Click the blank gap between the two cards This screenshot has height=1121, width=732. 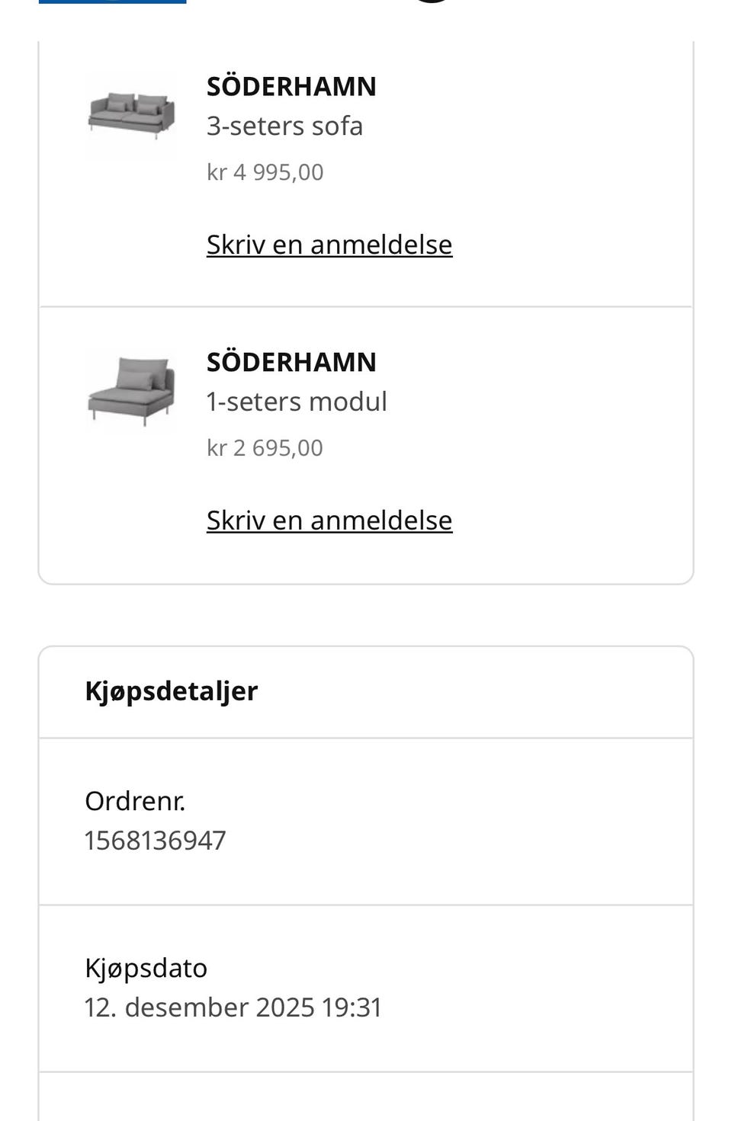366,615
